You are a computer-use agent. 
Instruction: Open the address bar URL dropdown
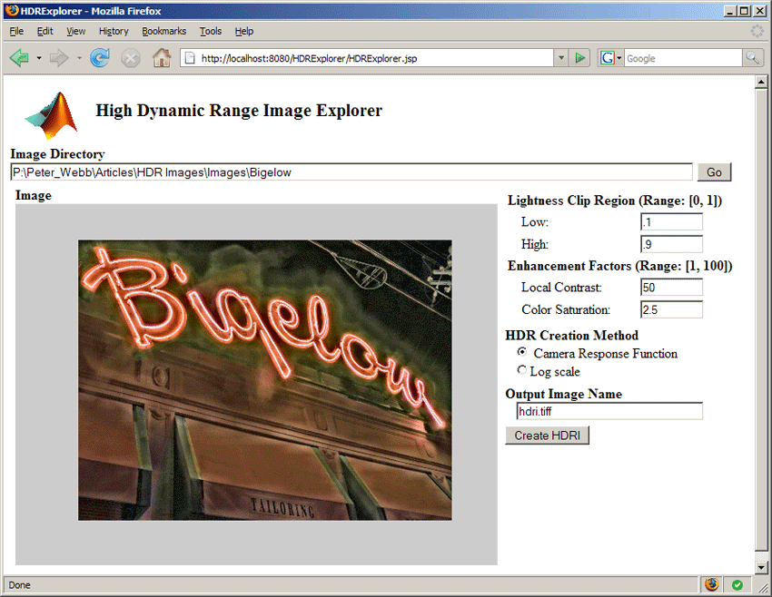point(560,56)
